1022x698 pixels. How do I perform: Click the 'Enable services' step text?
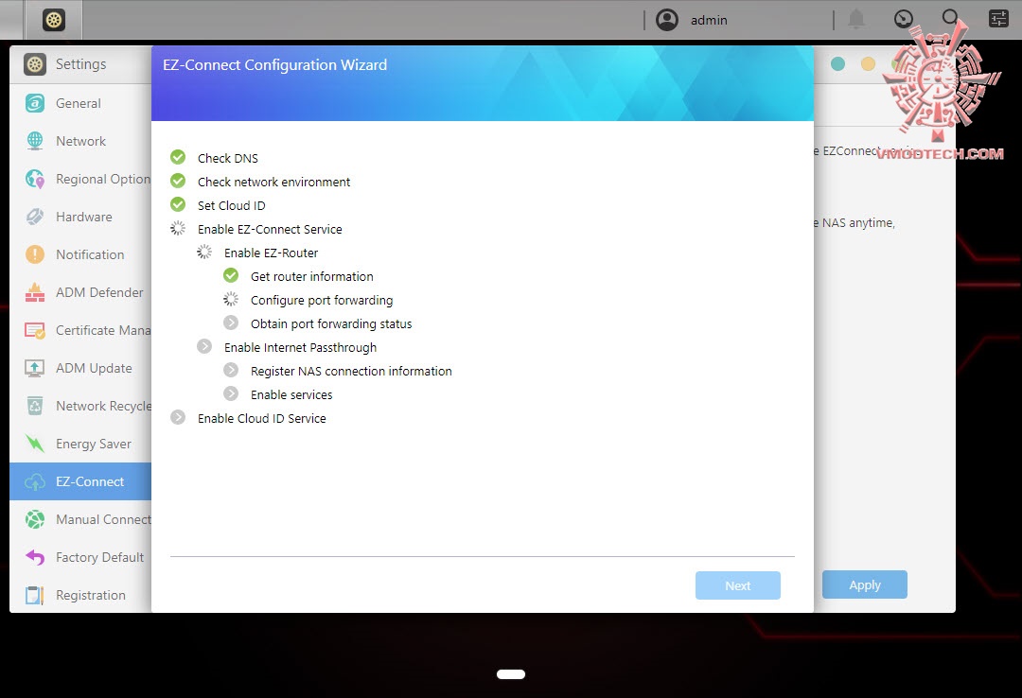pyautogui.click(x=291, y=395)
